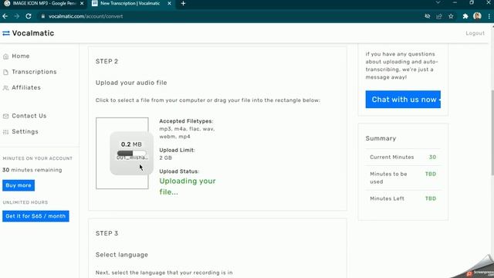
Task: Bookmark this page with the star icon
Action: coord(451,16)
